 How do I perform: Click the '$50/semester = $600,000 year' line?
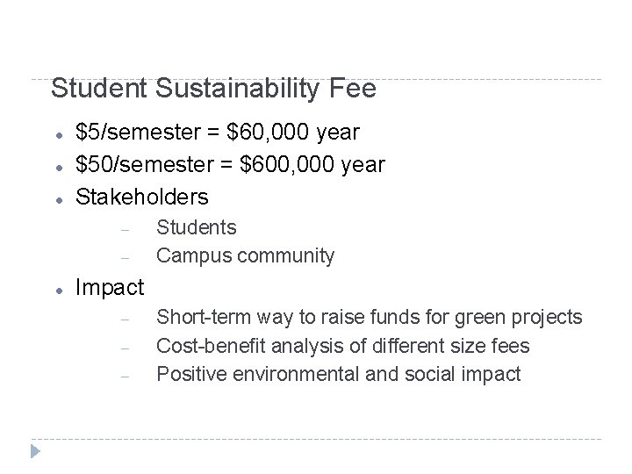pos(230,164)
